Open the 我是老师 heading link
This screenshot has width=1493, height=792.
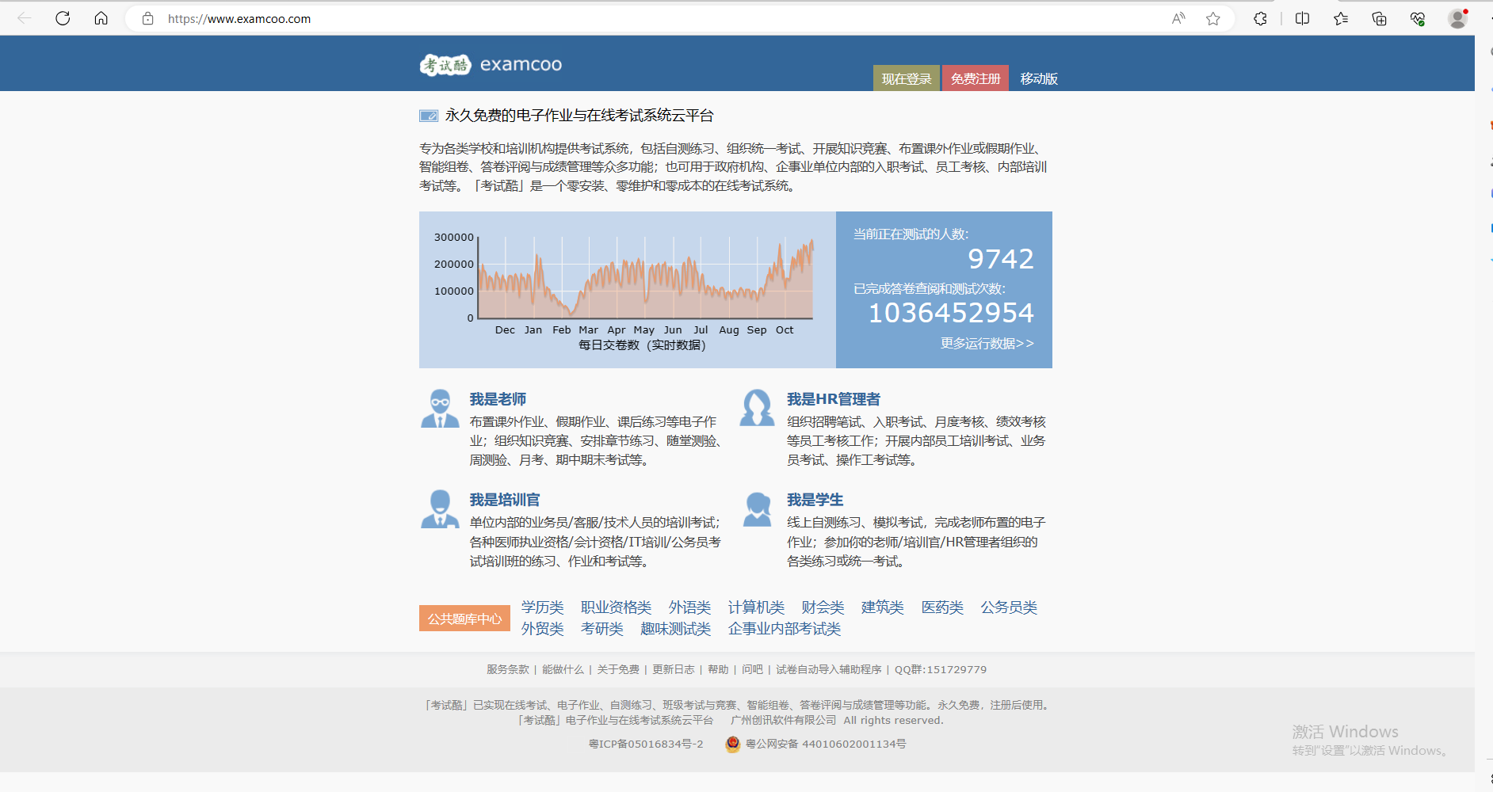pos(498,399)
